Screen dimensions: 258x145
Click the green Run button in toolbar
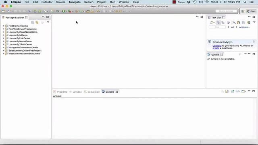click(63, 11)
